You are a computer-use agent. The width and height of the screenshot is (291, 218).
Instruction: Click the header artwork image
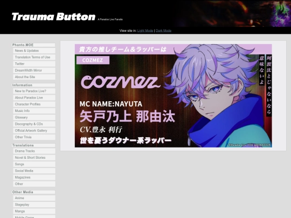(233, 13)
